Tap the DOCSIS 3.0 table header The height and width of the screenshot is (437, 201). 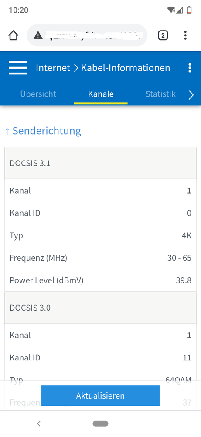(100, 308)
